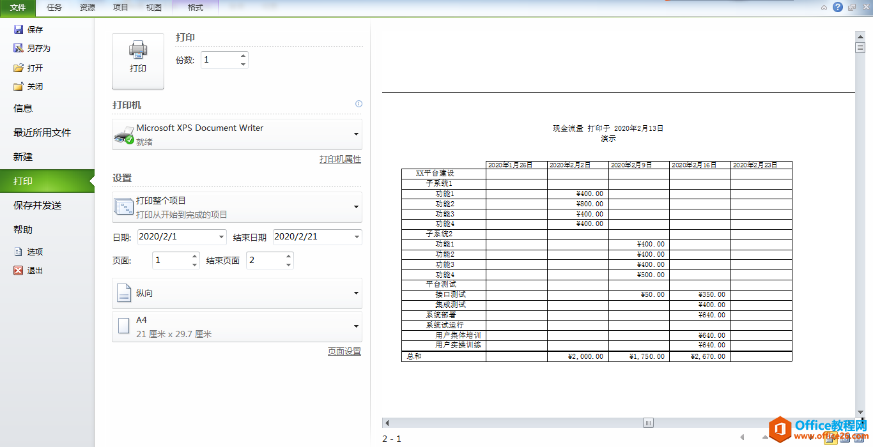This screenshot has height=447, width=873.
Task: Select Recent Files in the backstage menu
Action: pos(42,133)
